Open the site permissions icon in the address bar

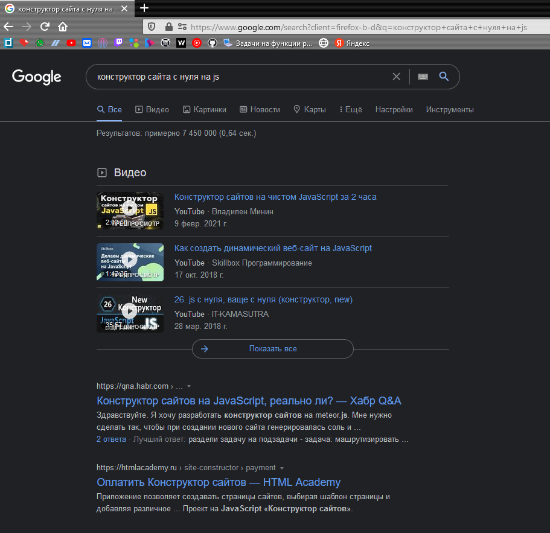coord(182,27)
